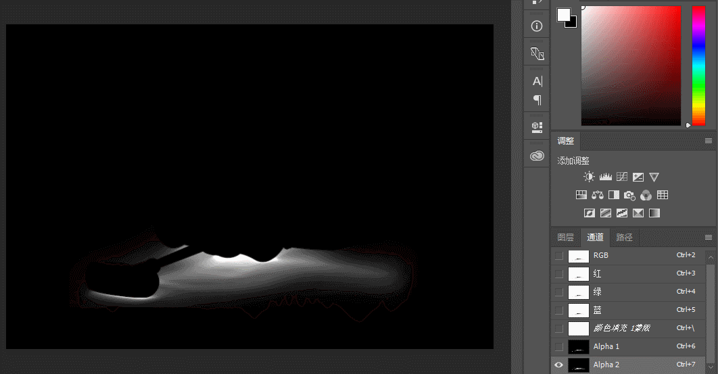Select the 调整 panel tab
718x374 pixels.
point(566,141)
